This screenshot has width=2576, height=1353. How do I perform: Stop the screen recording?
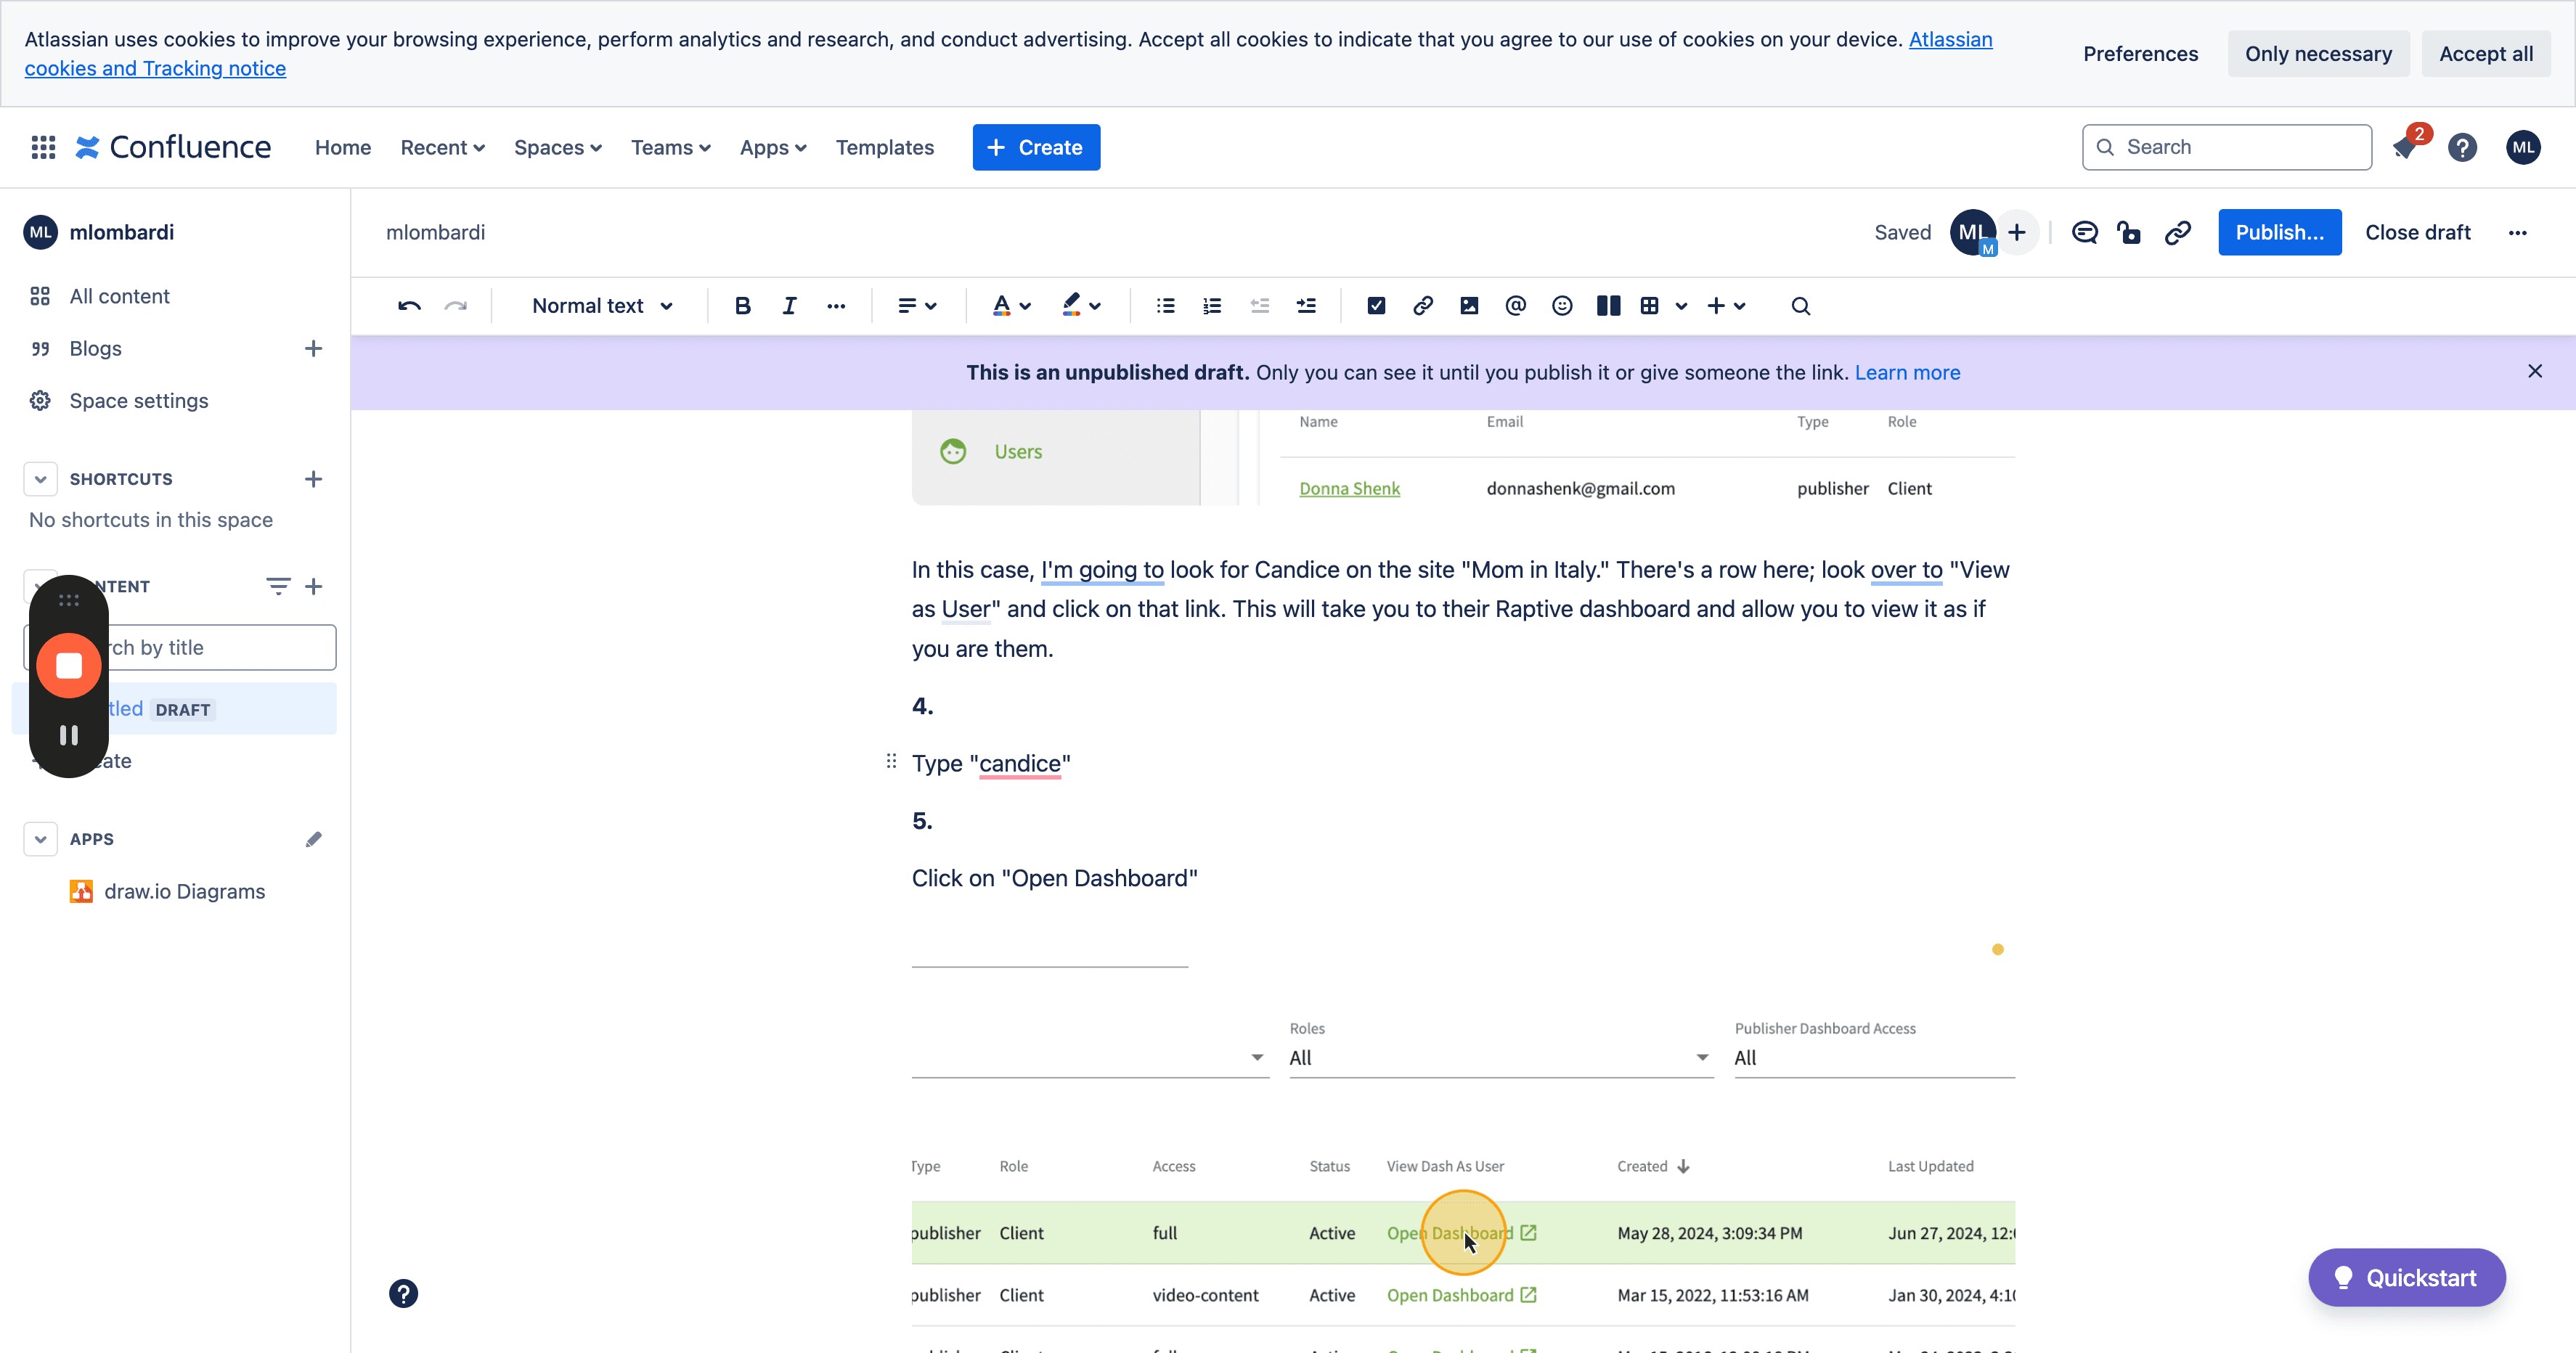point(69,665)
